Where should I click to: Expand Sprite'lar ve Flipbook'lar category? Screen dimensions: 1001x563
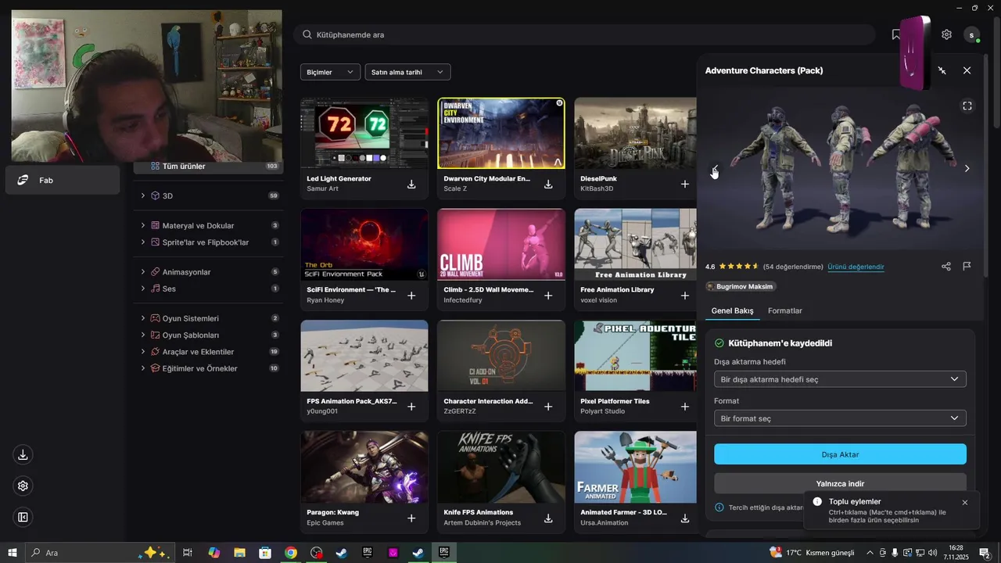pos(143,242)
